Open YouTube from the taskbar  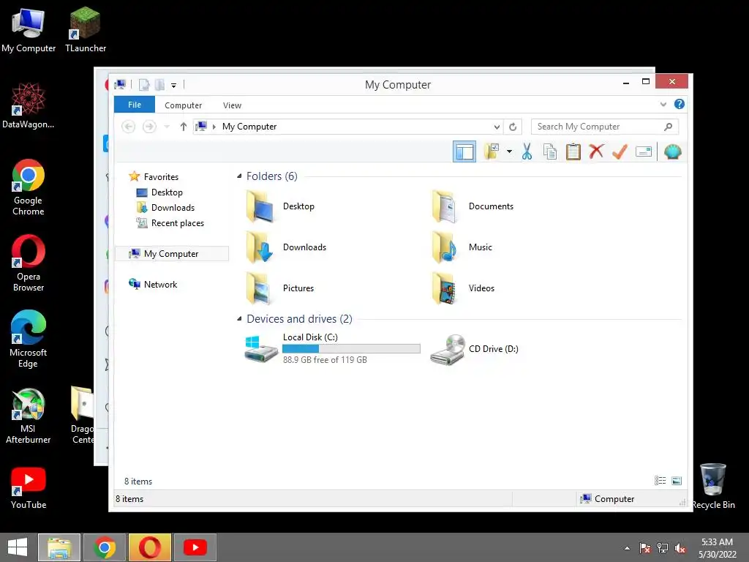pyautogui.click(x=195, y=547)
